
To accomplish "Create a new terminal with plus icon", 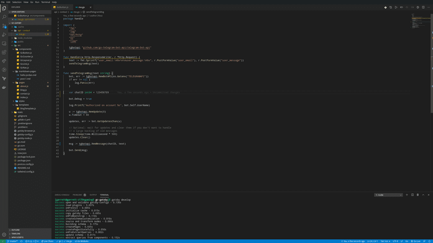I will point(407,195).
